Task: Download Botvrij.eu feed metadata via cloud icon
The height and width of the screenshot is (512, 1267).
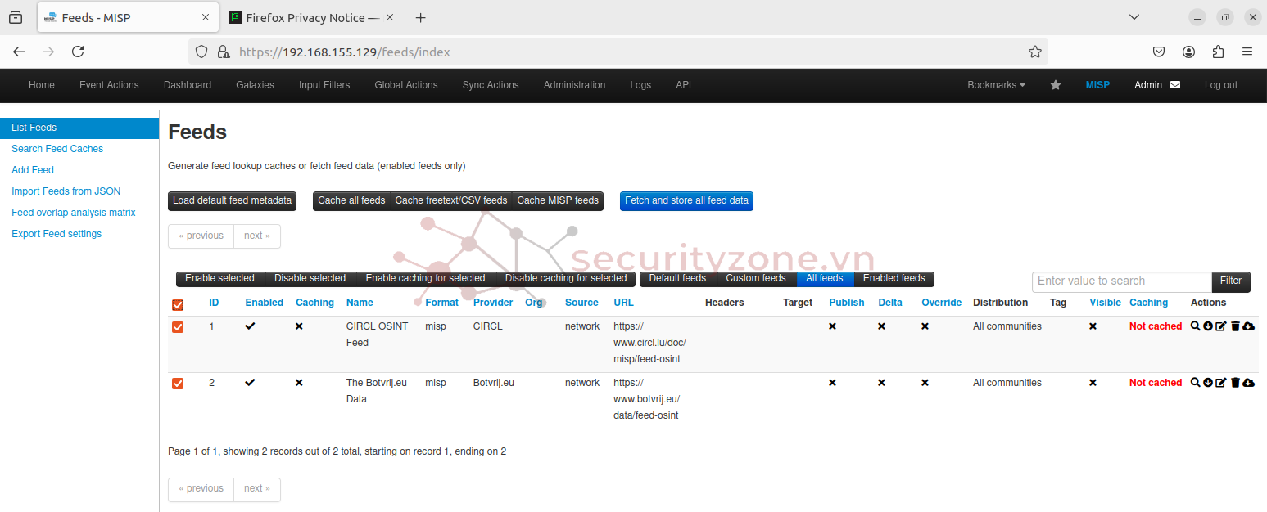Action: [x=1248, y=383]
